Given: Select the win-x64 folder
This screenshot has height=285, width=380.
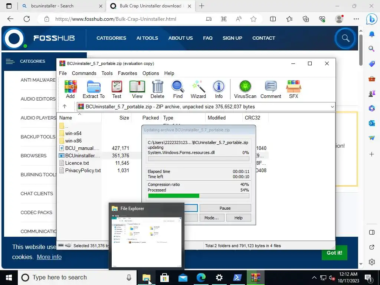Looking at the screenshot, I should point(73,133).
